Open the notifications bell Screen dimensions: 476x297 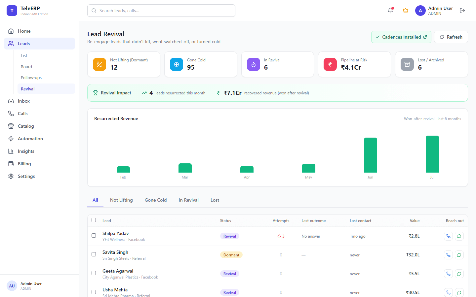click(x=390, y=11)
